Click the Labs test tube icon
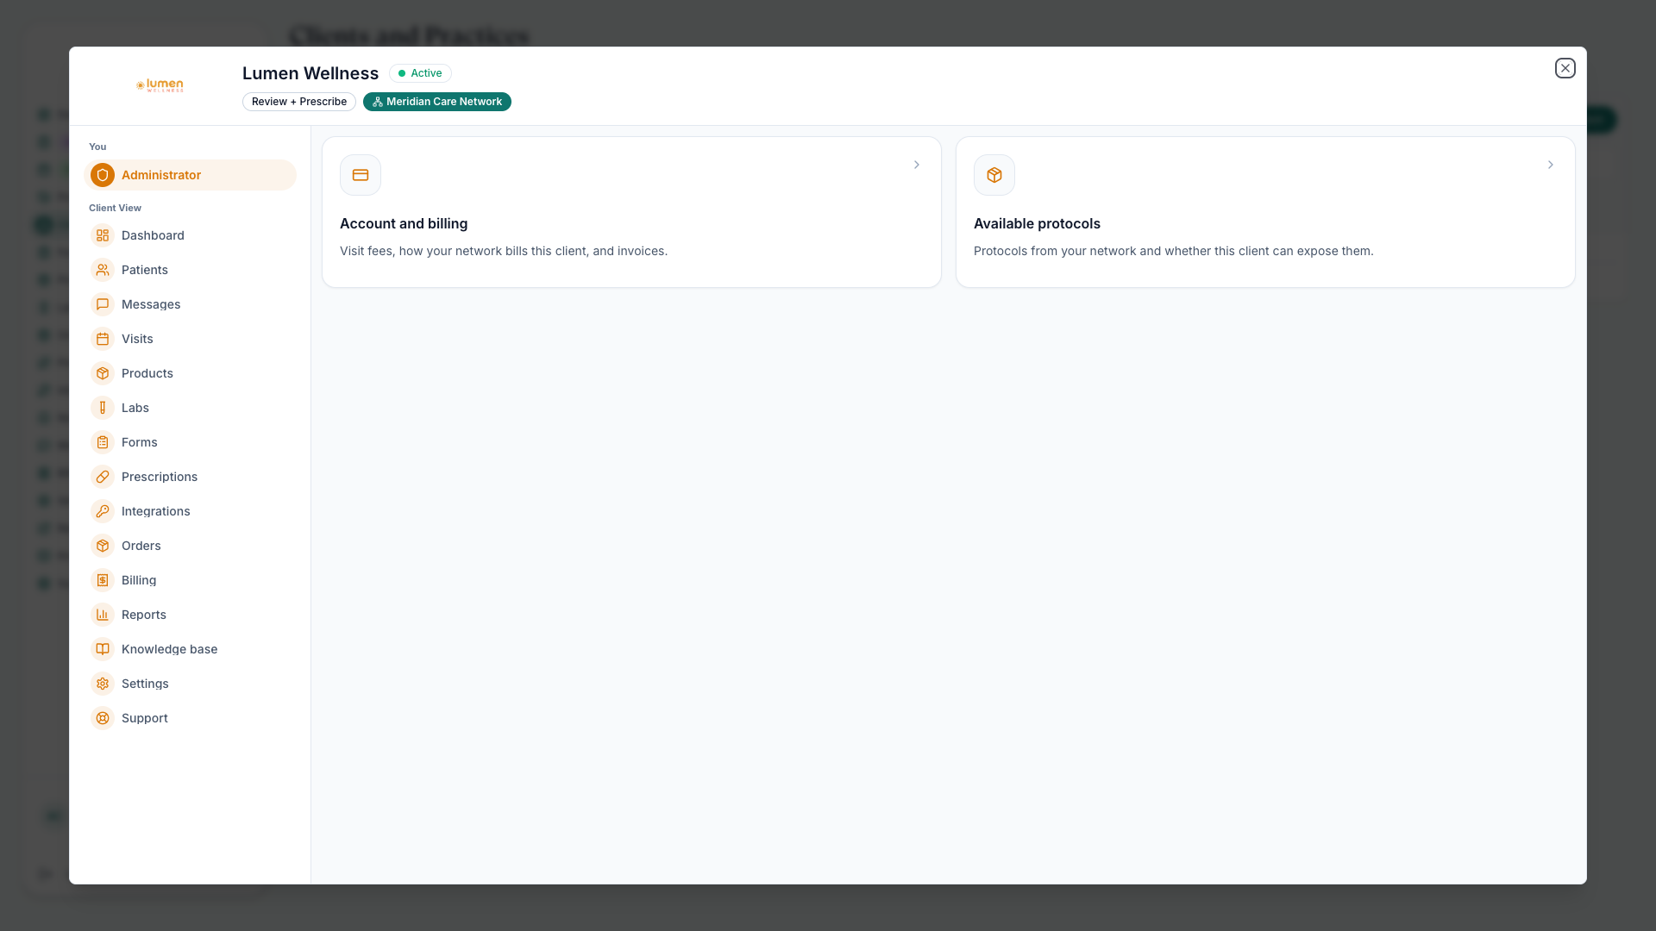Screen dimensions: 1656x931 [103, 408]
